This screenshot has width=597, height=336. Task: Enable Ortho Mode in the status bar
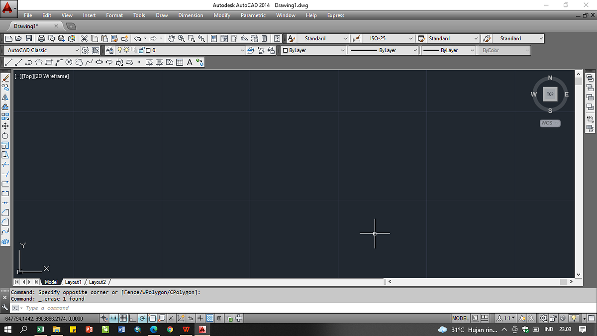(x=132, y=318)
